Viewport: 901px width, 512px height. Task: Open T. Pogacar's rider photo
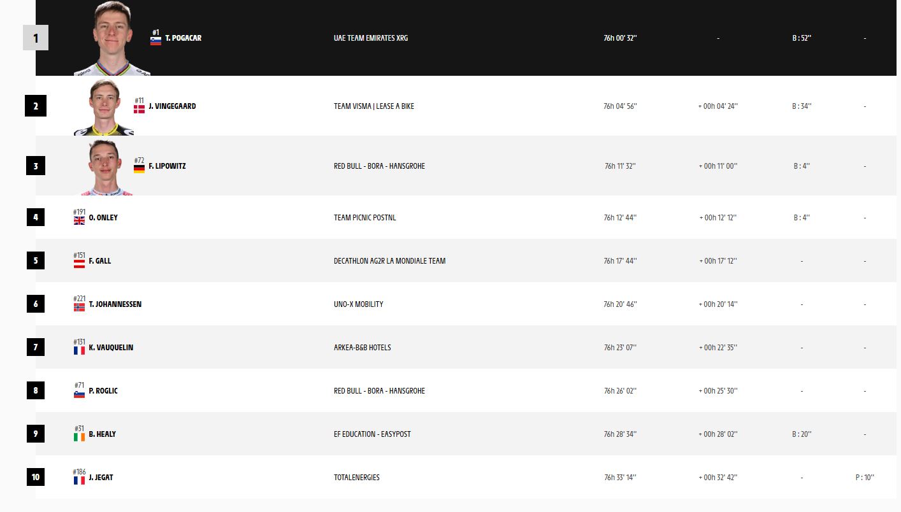(112, 38)
